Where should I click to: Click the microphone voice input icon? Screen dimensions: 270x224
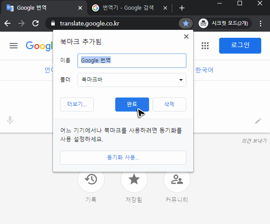[10, 120]
